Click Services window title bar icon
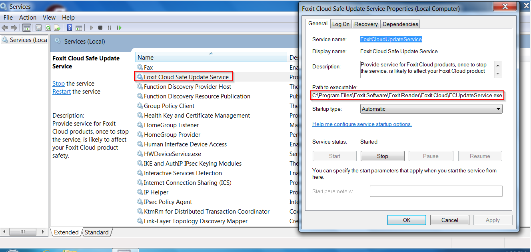Viewport: 531px width, 252px height. pos(4,7)
